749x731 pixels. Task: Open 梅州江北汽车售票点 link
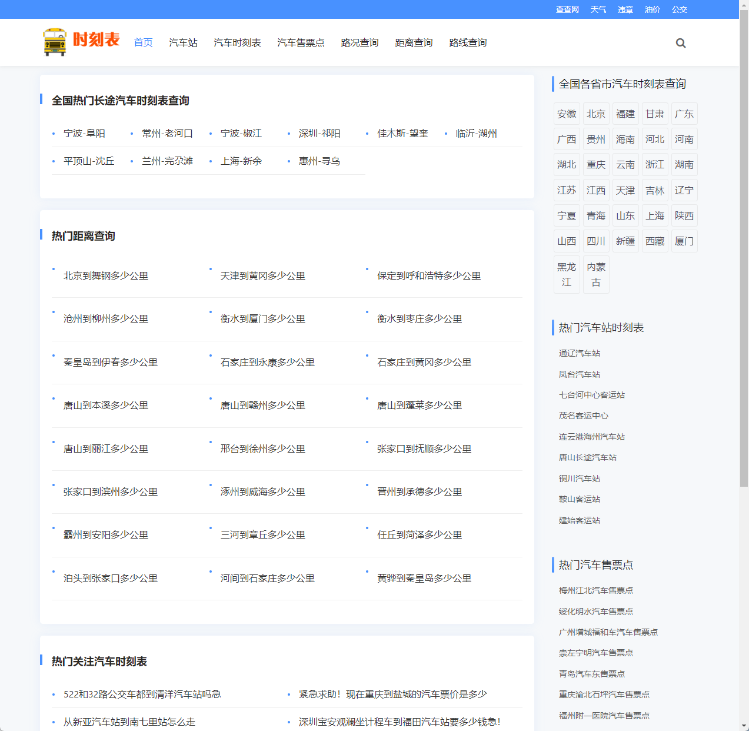pos(595,590)
